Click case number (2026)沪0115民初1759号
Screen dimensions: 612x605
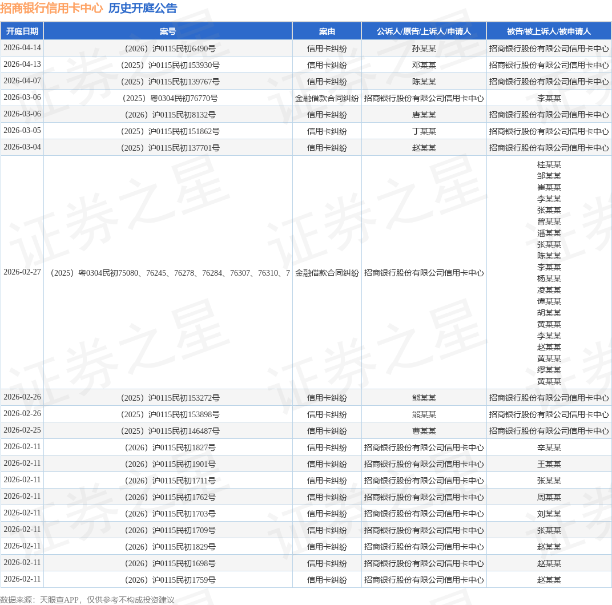tap(170, 580)
